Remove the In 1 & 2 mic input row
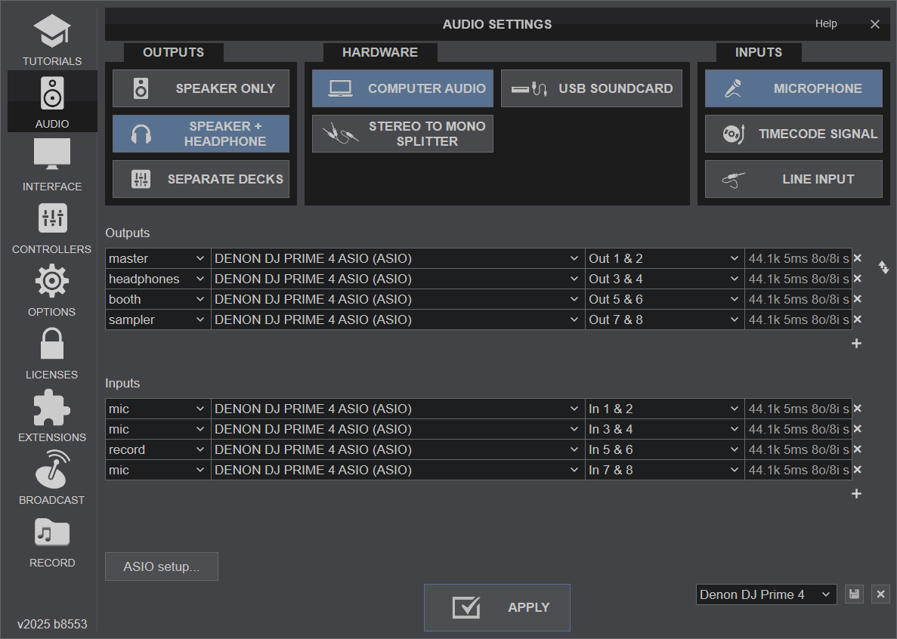The image size is (897, 639). pos(858,409)
